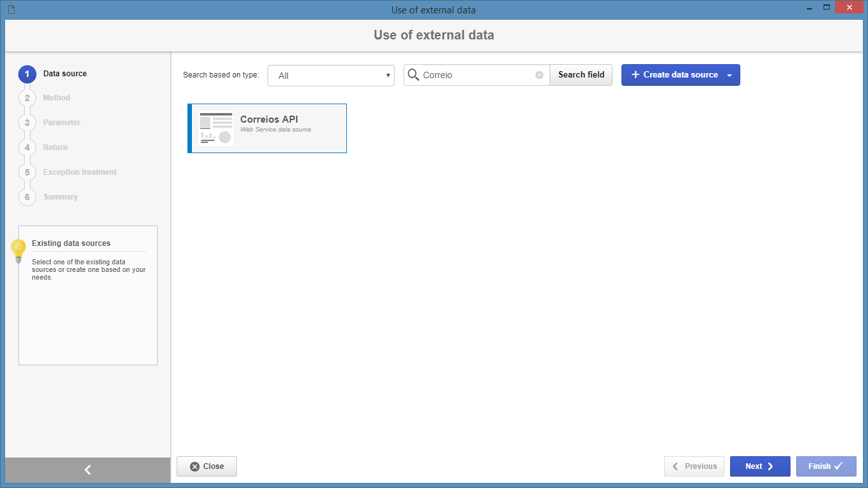Screen dimensions: 868x488
Task: Expand the Create data source dropdown arrow
Action: coord(729,75)
